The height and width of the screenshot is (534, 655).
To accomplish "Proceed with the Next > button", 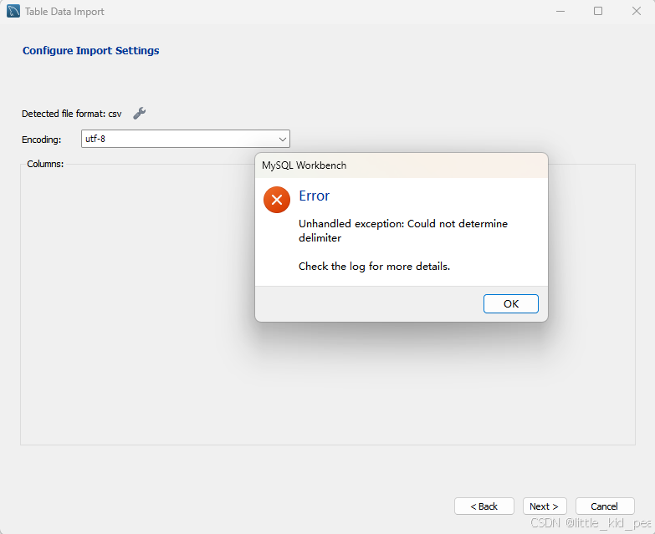I will pyautogui.click(x=545, y=506).
